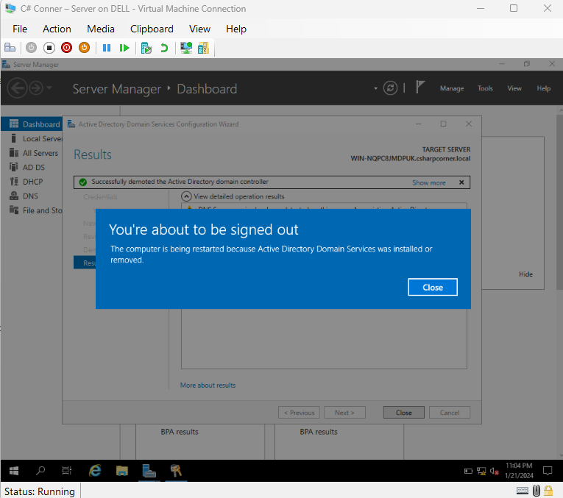Click the Enhanced Session toolbar icon
The width and height of the screenshot is (563, 498).
coord(186,48)
